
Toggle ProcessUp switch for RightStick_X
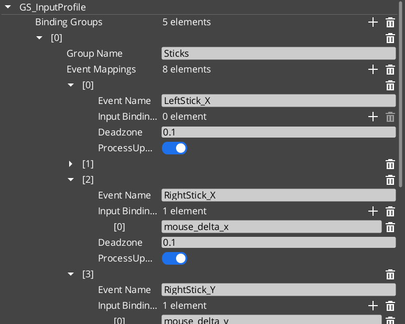pos(174,258)
